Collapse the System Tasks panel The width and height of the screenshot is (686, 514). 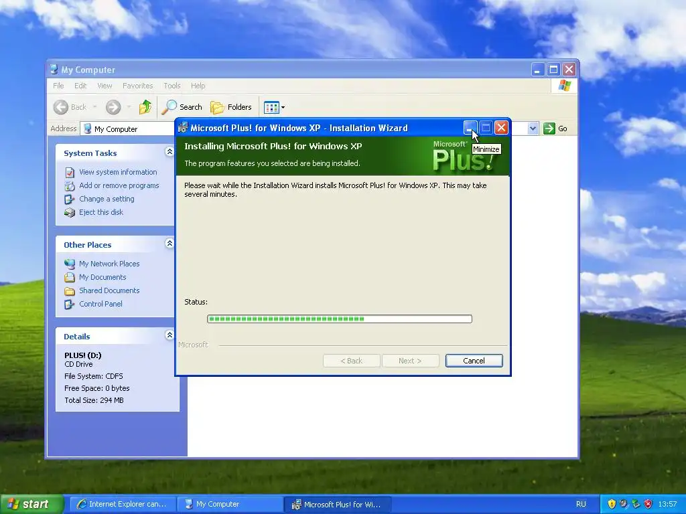169,152
